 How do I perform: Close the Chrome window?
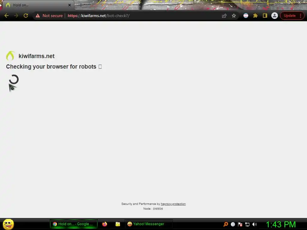[x=300, y=2]
